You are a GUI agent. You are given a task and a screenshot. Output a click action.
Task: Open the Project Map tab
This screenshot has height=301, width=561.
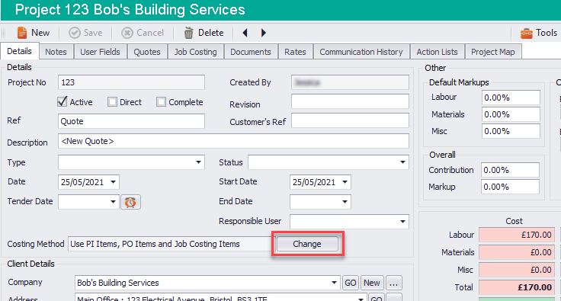492,52
